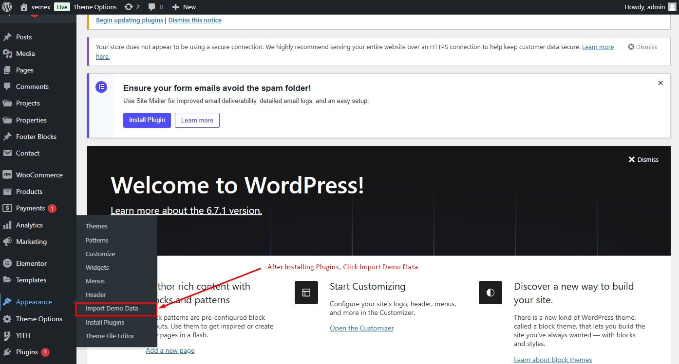The width and height of the screenshot is (679, 364).
Task: Click the Plugins red 2 badge
Action: (45, 352)
